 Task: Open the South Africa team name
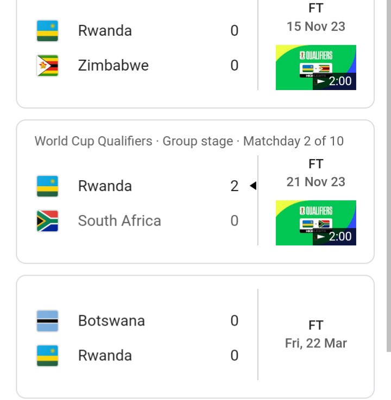pos(119,221)
